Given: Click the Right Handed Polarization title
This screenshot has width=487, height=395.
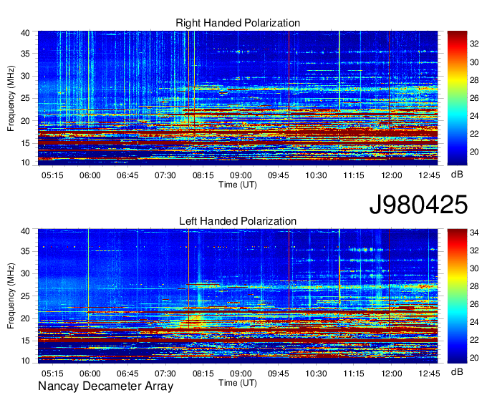Looking at the screenshot, I should coord(238,23).
